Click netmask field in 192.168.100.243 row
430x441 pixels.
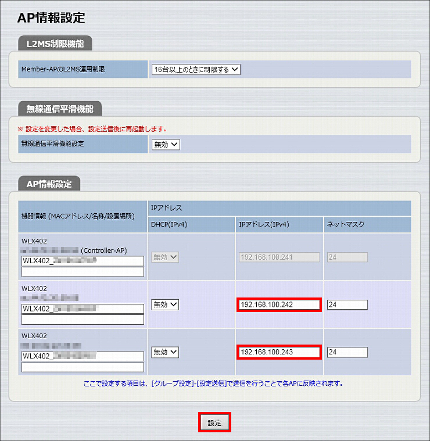click(347, 352)
